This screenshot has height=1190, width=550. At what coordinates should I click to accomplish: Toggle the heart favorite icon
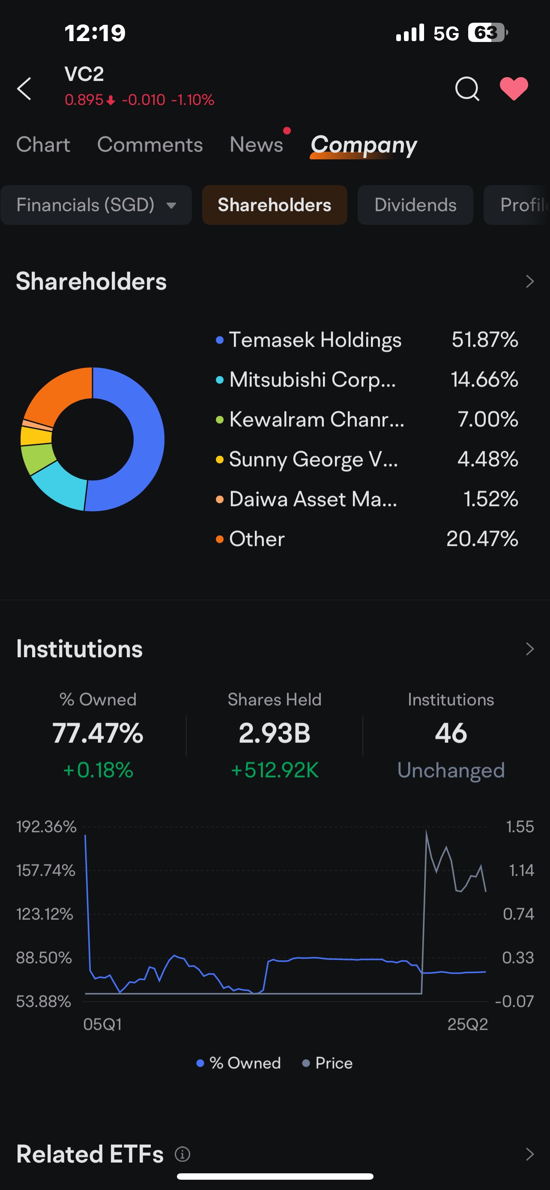[x=514, y=88]
